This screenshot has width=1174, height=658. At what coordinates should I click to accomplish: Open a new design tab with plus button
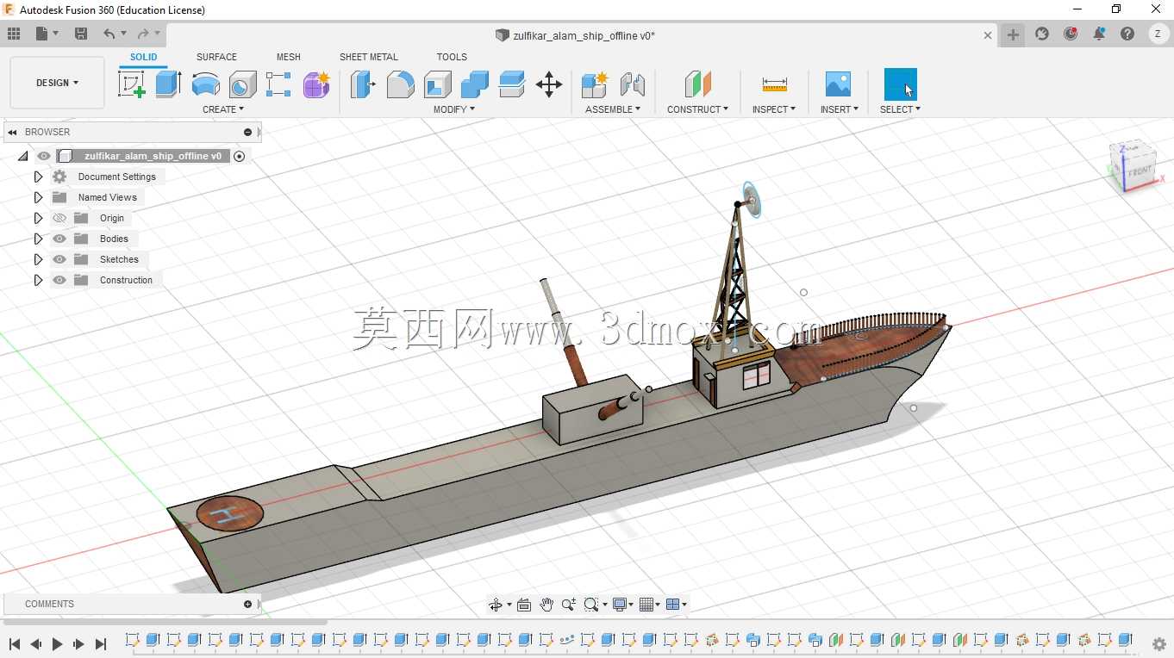tap(1013, 34)
